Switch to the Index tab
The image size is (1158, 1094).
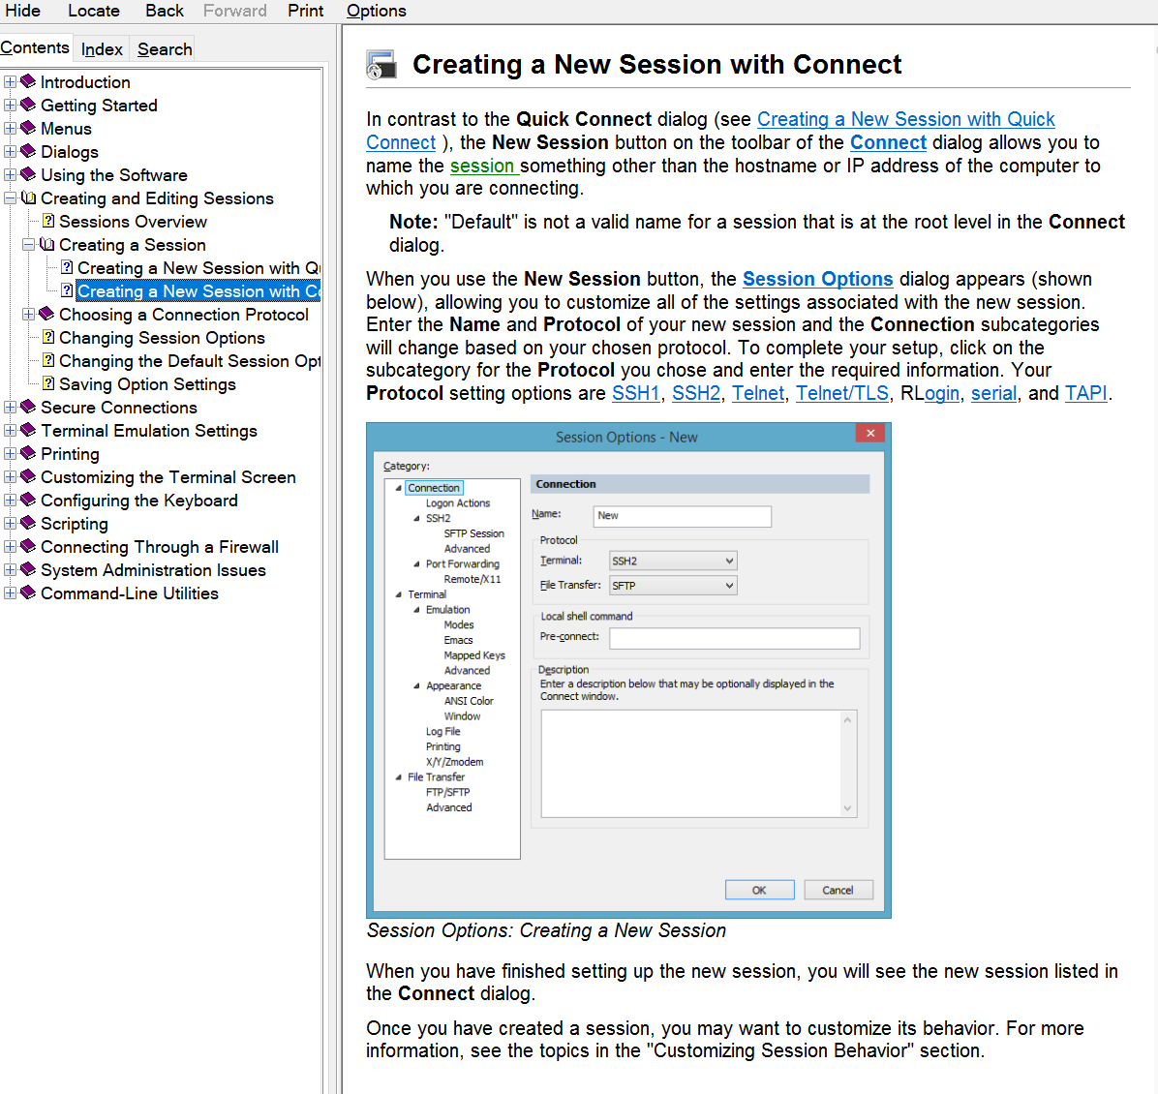102,49
